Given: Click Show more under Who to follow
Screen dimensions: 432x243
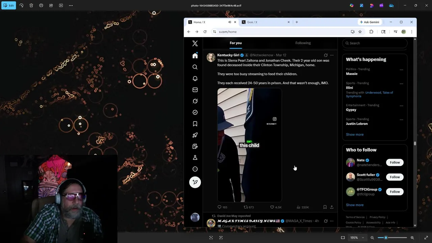Looking at the screenshot, I should click(x=355, y=205).
